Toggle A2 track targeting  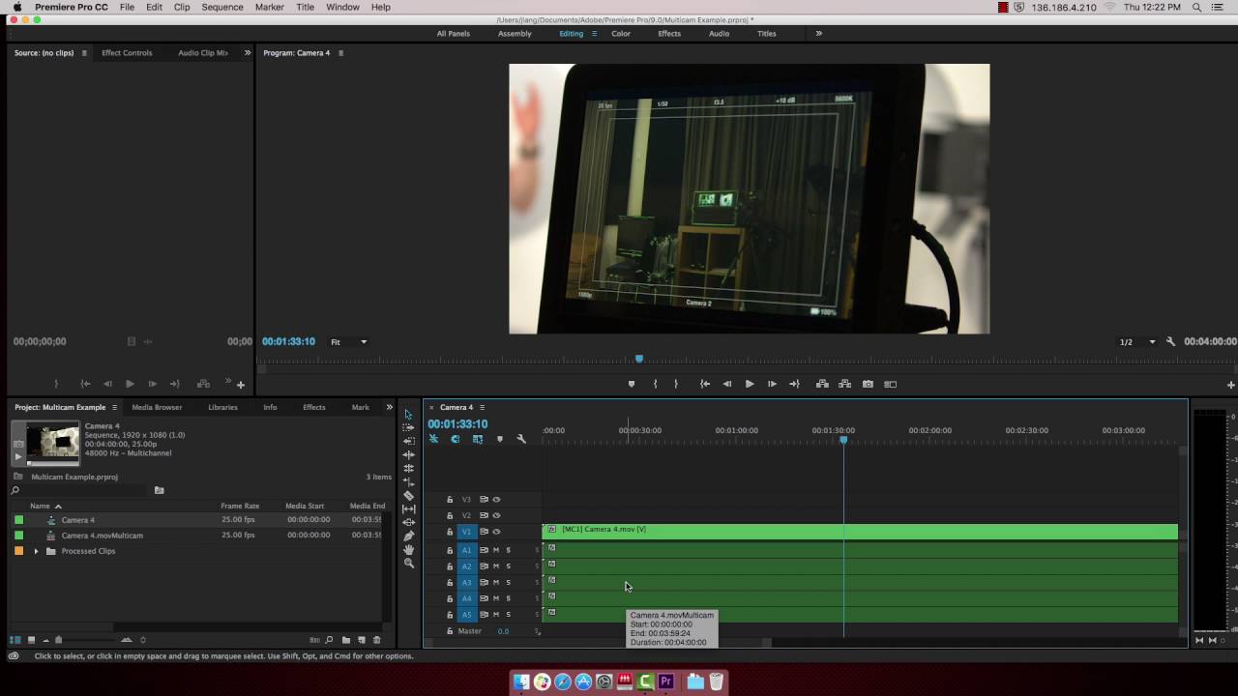coord(466,566)
